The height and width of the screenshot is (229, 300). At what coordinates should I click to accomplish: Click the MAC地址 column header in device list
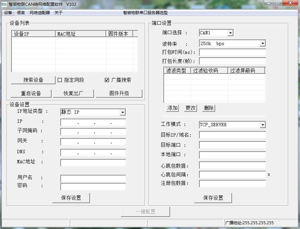[80, 34]
